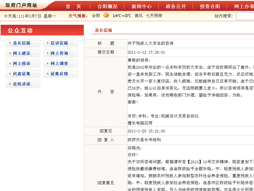The width and height of the screenshot is (254, 191).
Task: Navigate to 投资合阳 menu item
Action: (210, 6)
